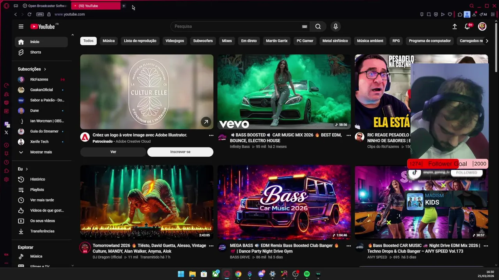Viewport: 499px width, 280px height.
Task: Expand the Eu section chevron
Action: 27,169
